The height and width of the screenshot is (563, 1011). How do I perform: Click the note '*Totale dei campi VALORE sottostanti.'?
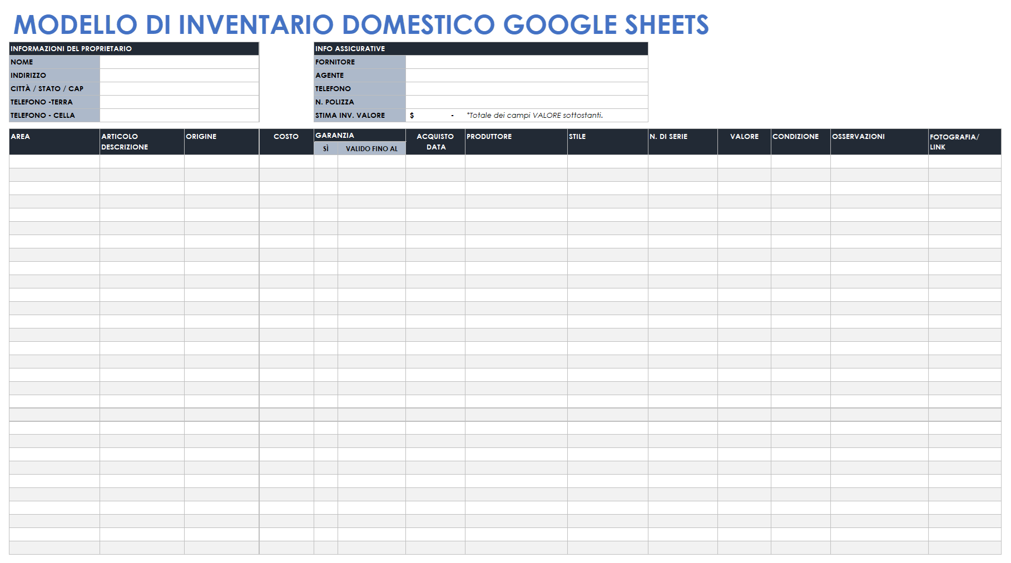click(535, 116)
